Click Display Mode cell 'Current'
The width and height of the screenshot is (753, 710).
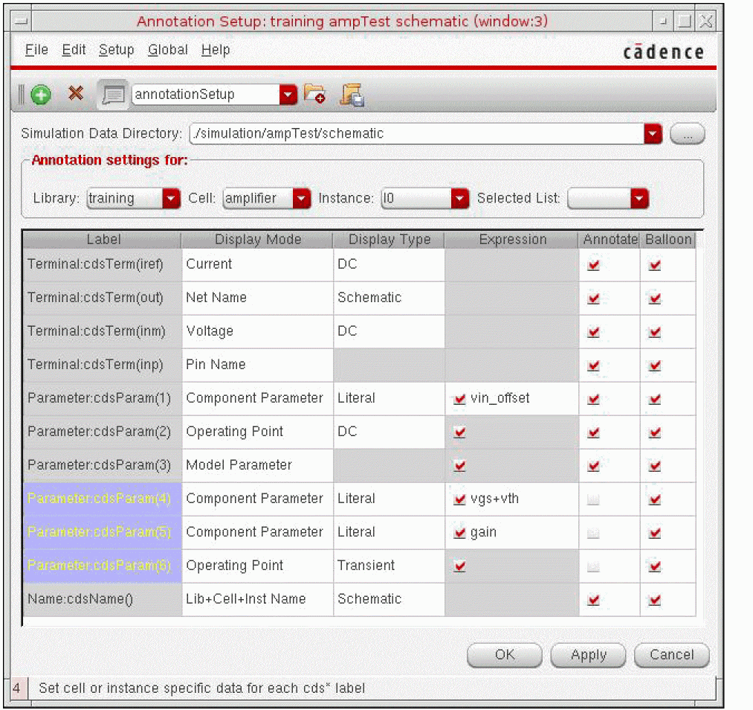pyautogui.click(x=257, y=264)
